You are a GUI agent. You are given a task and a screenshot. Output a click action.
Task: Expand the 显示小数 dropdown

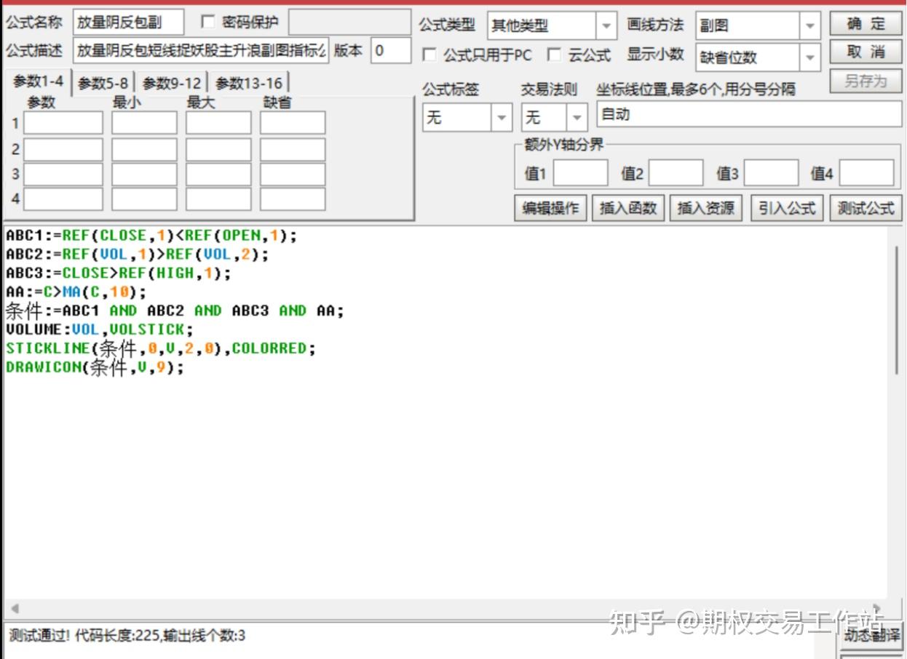click(809, 57)
